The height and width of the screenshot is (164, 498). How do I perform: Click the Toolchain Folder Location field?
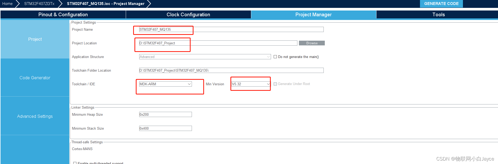click(231, 70)
